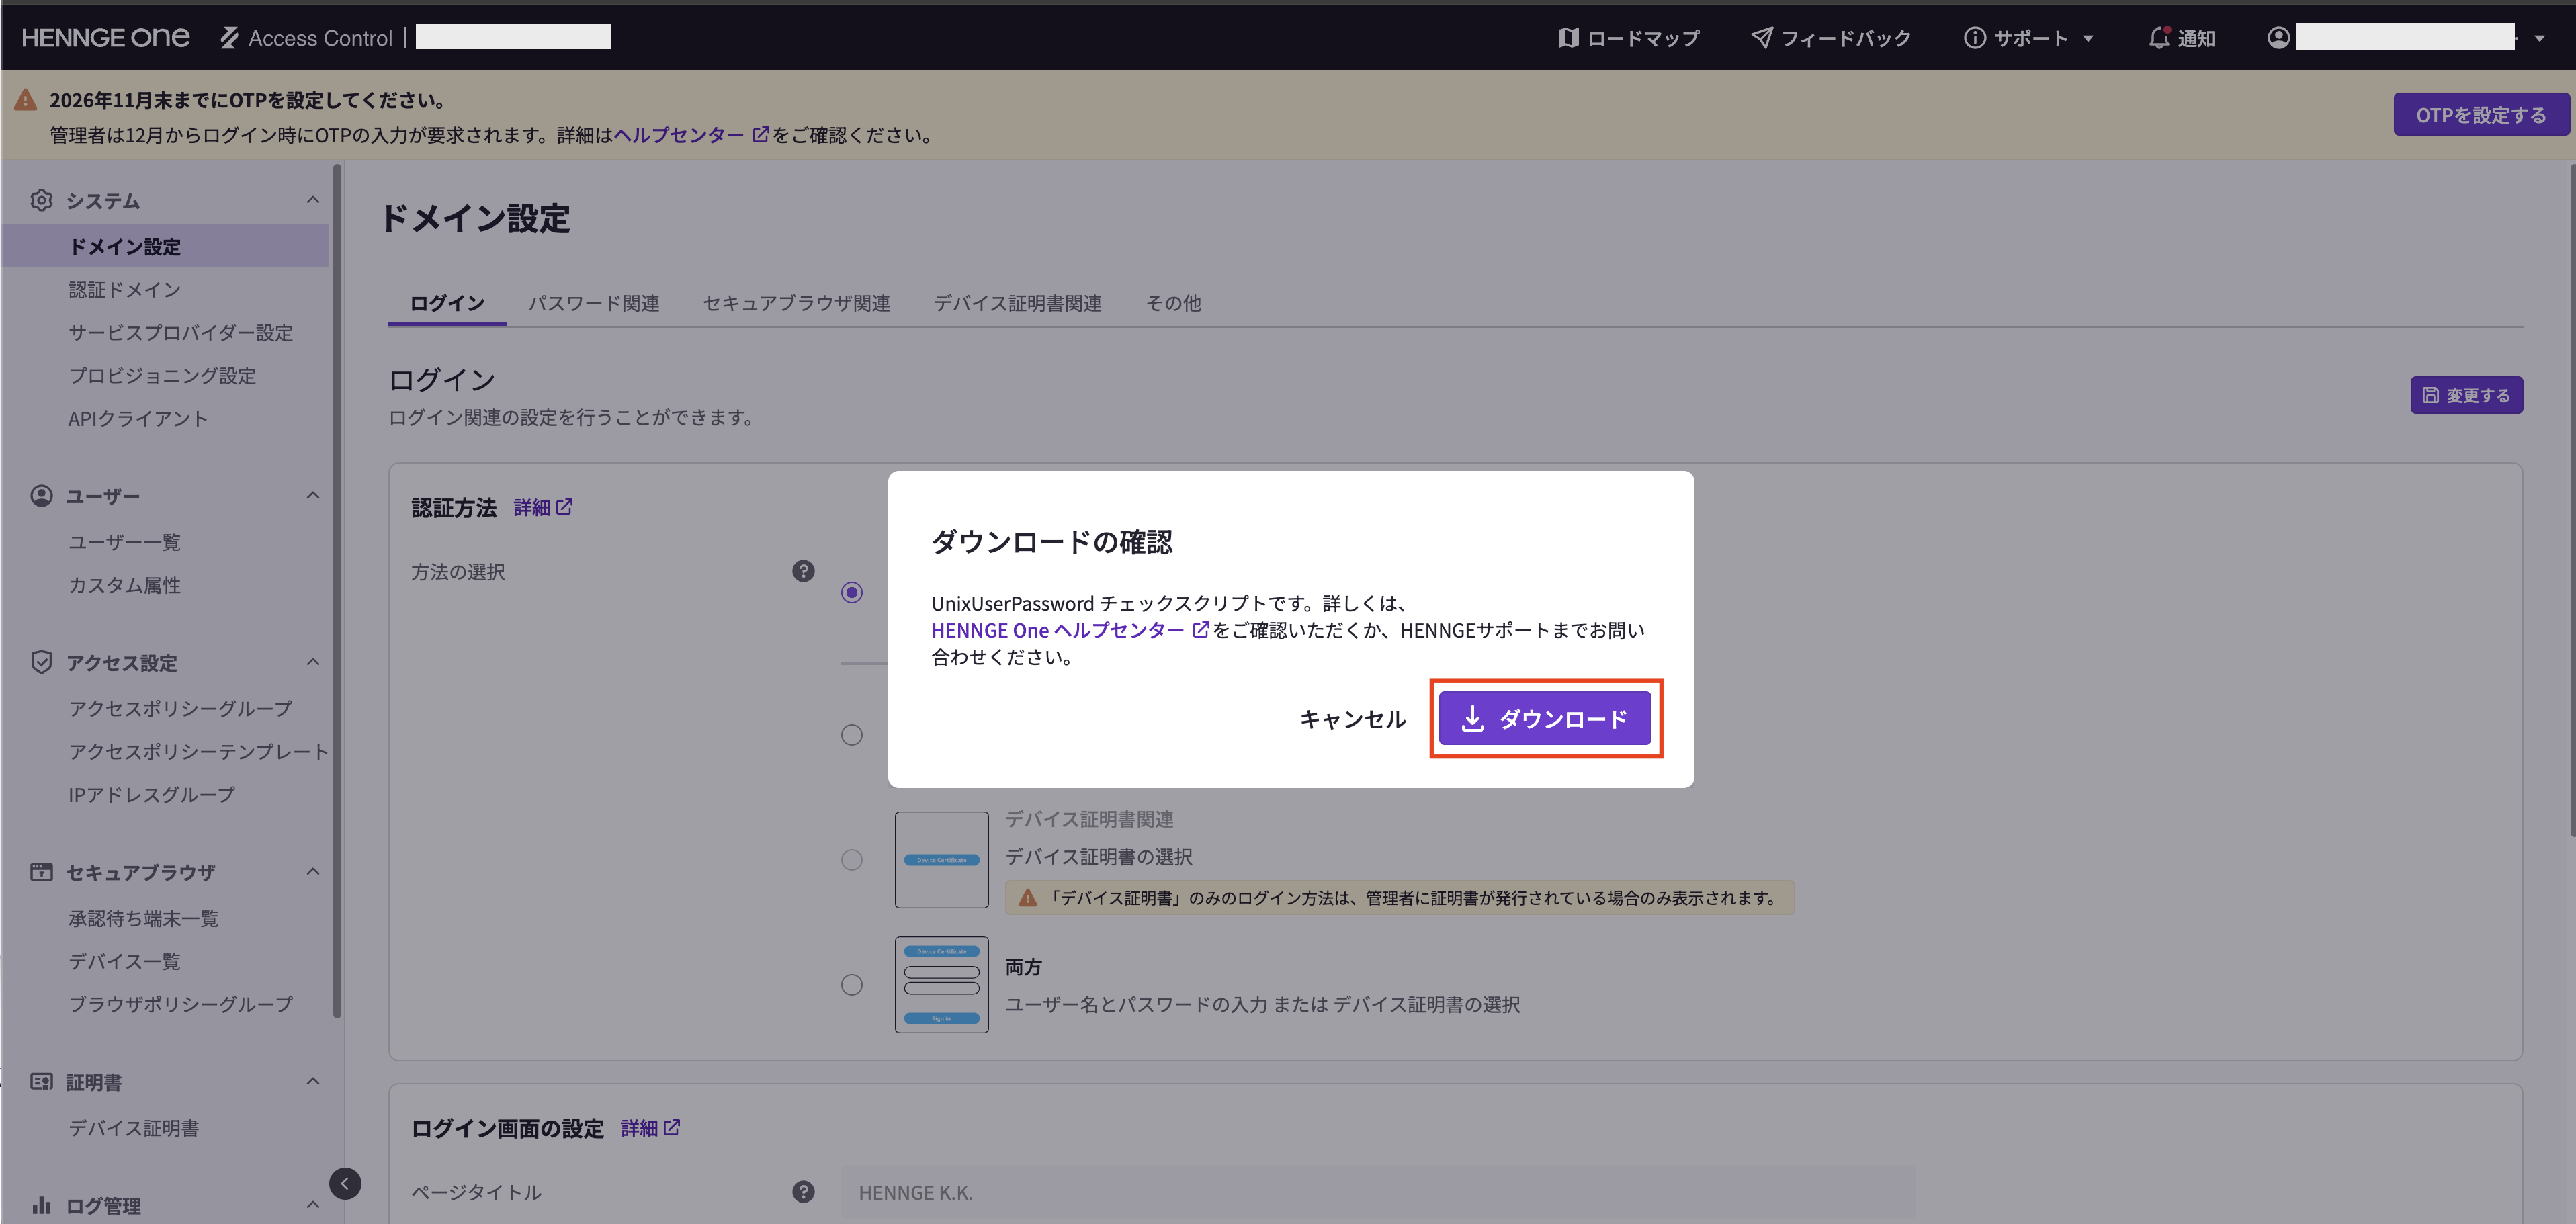Collapse the アクセス設定 section chevron

313,662
